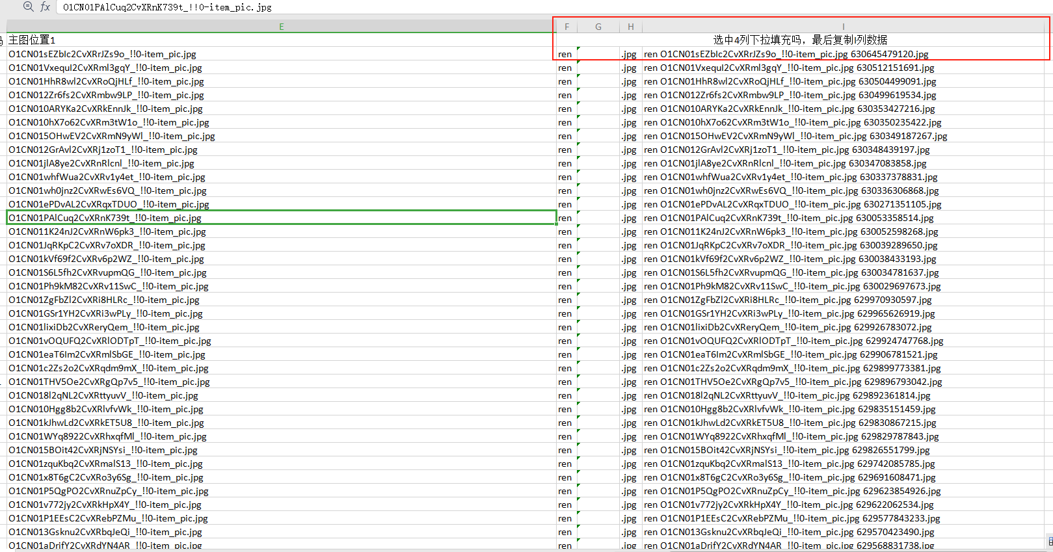
Task: Select column I cell ending '629742085785.jpg'
Action: click(x=844, y=464)
